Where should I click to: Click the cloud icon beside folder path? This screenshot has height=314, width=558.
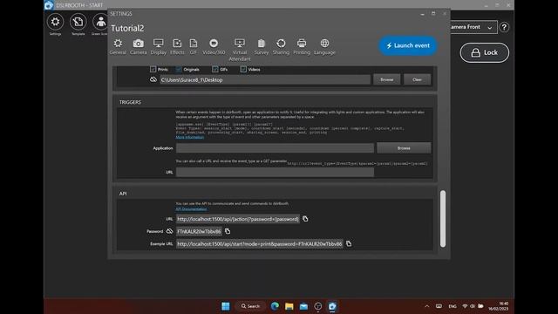(153, 79)
